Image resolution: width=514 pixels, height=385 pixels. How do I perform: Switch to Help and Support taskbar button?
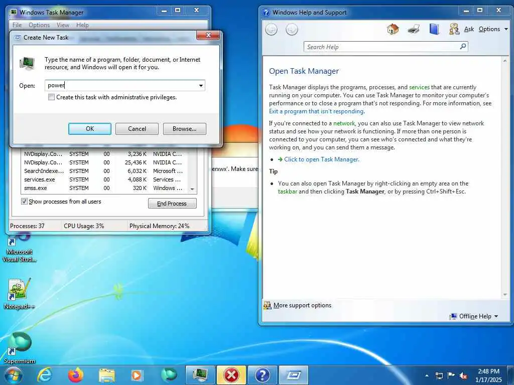pos(262,375)
